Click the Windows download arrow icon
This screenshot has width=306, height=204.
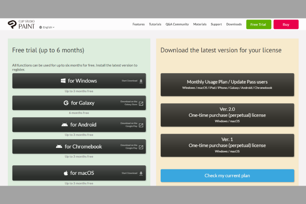tap(141, 81)
